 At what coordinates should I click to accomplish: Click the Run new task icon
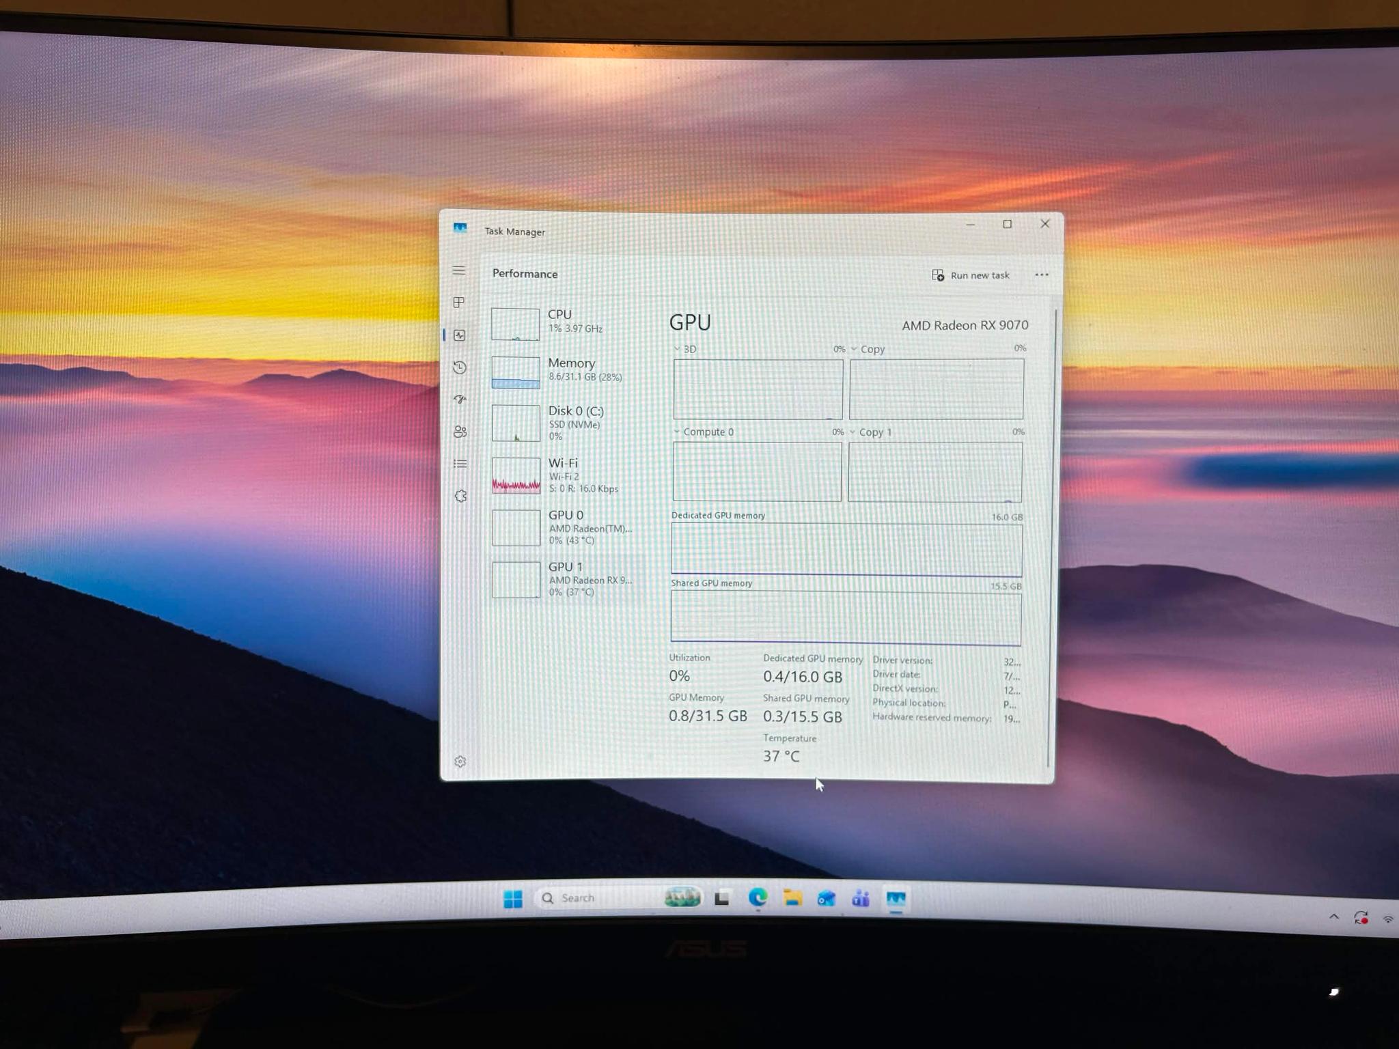(938, 275)
